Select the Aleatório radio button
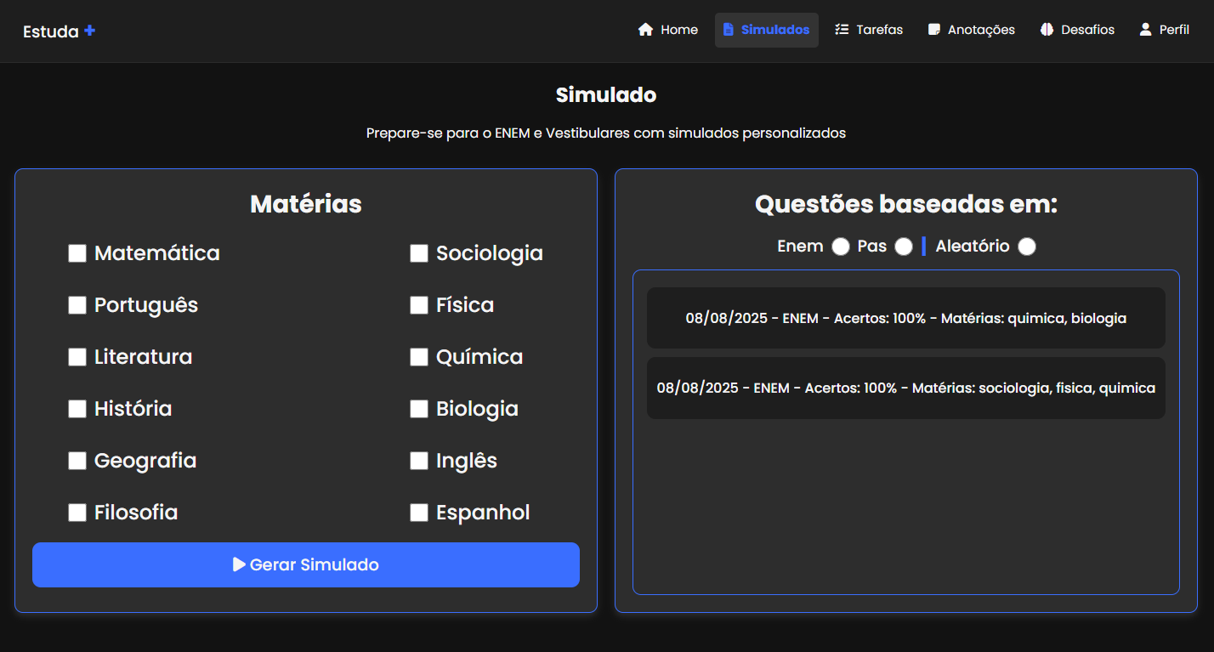 (x=1027, y=247)
